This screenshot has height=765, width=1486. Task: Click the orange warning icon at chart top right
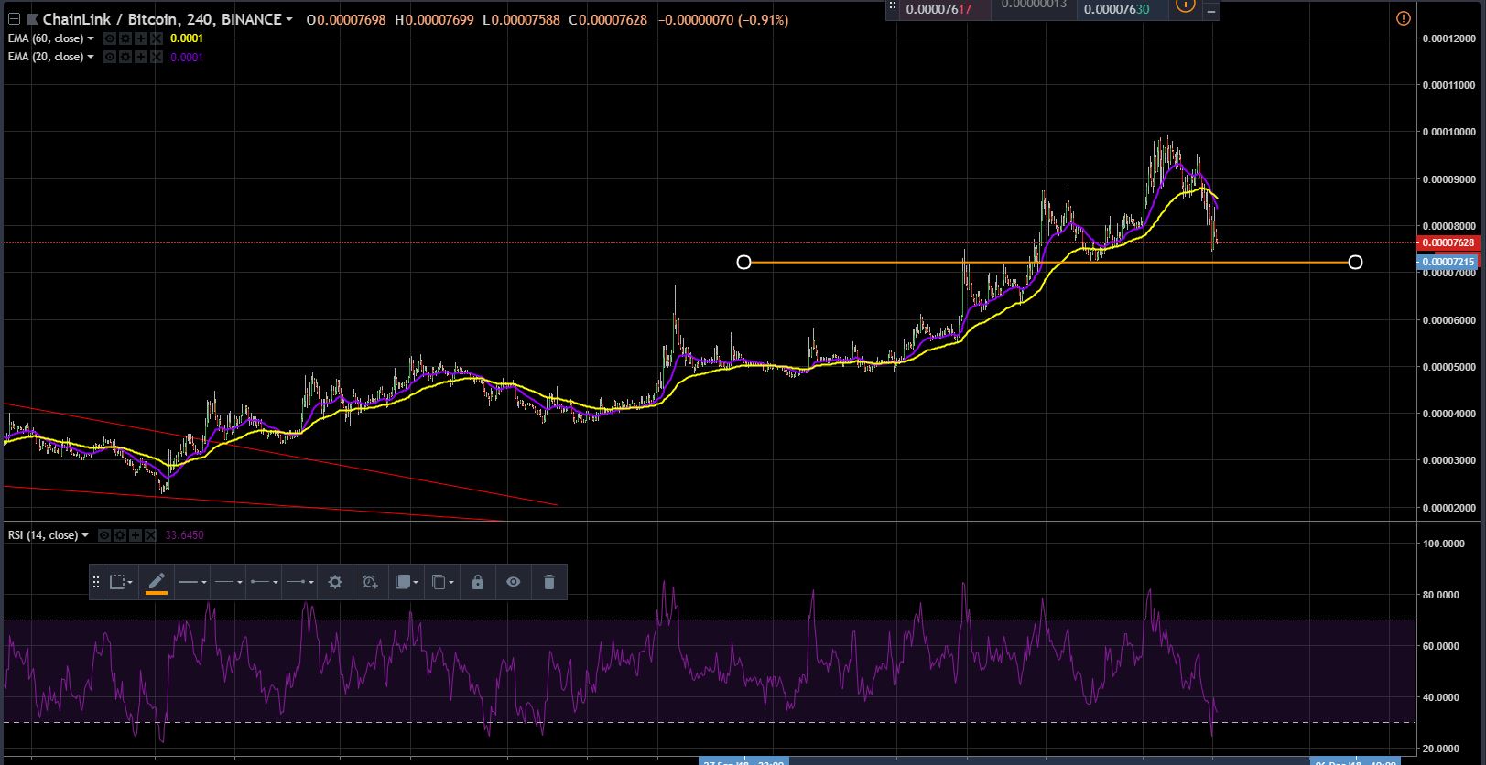[x=1404, y=18]
